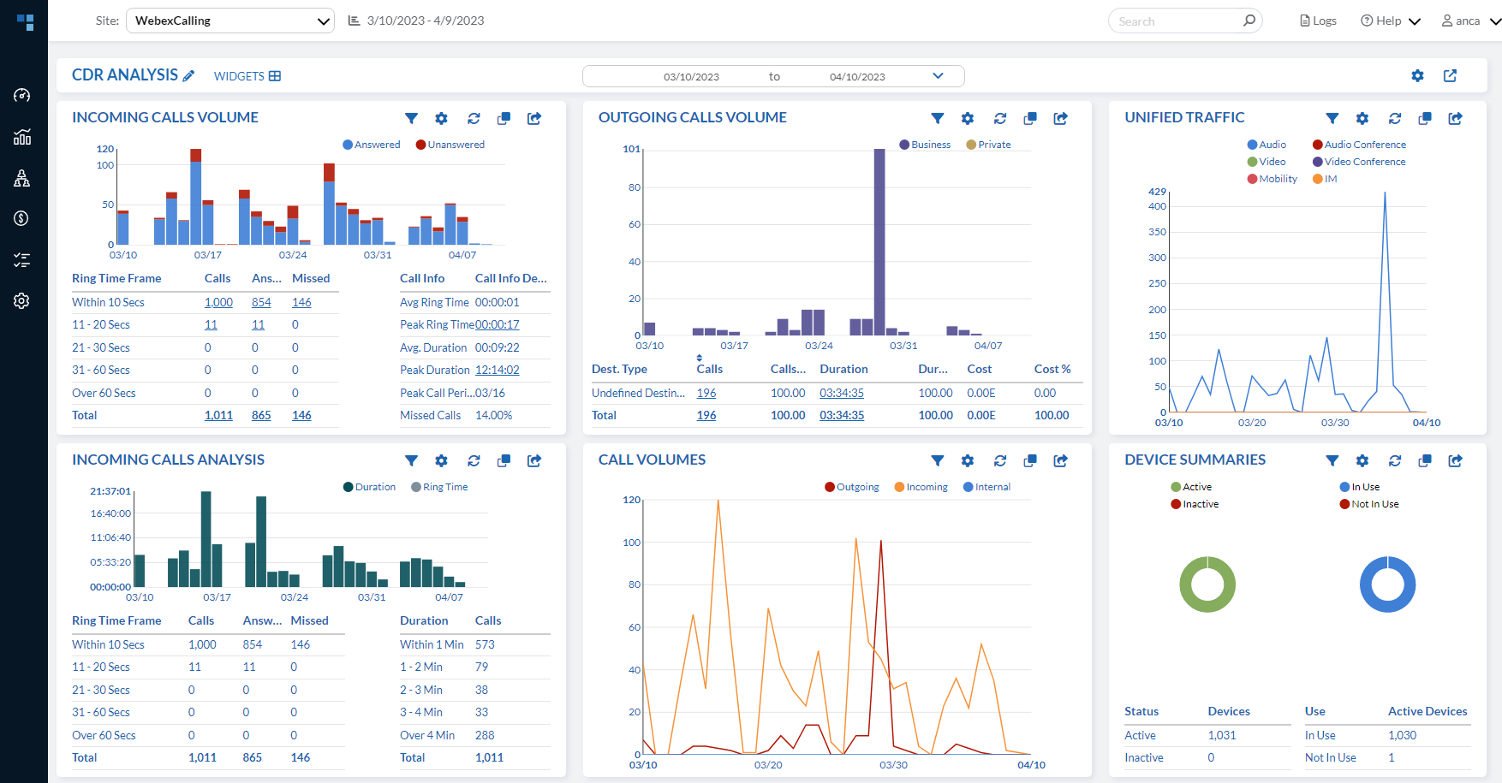Image resolution: width=1502 pixels, height=783 pixels.
Task: Open Incoming Calls Volume widget settings gear
Action: click(441, 118)
